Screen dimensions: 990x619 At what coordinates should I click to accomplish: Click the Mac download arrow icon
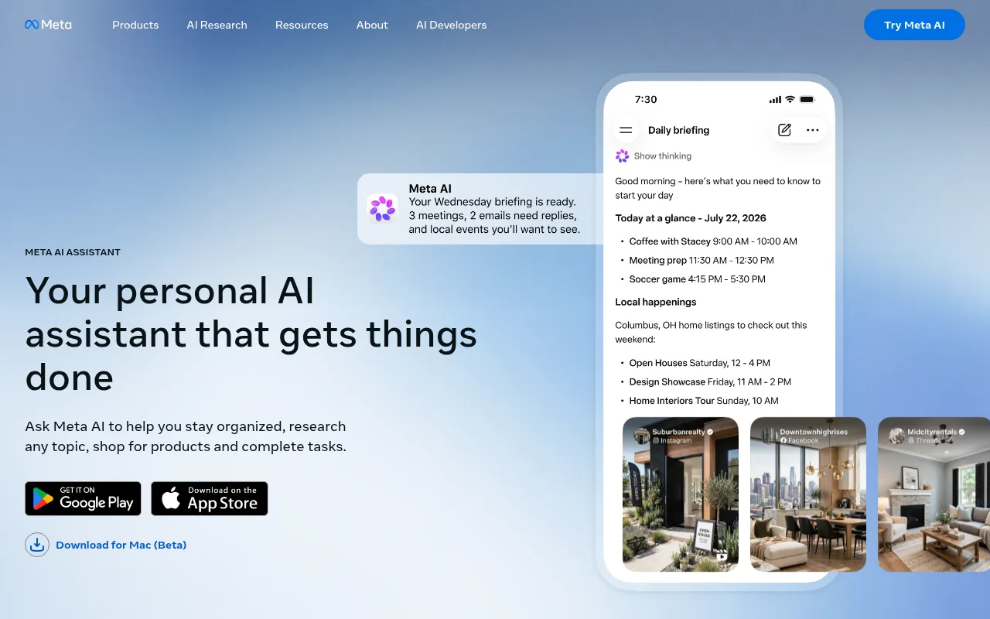coord(37,545)
